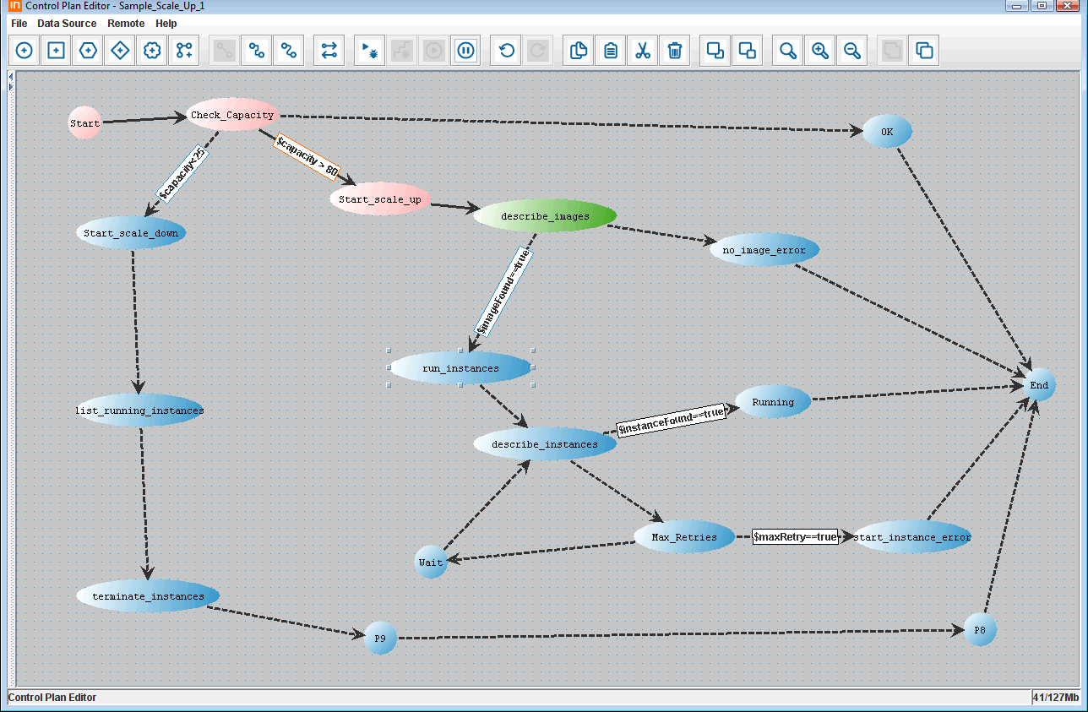This screenshot has width=1088, height=712.
Task: Select the Check_Capacity node
Action: [232, 115]
